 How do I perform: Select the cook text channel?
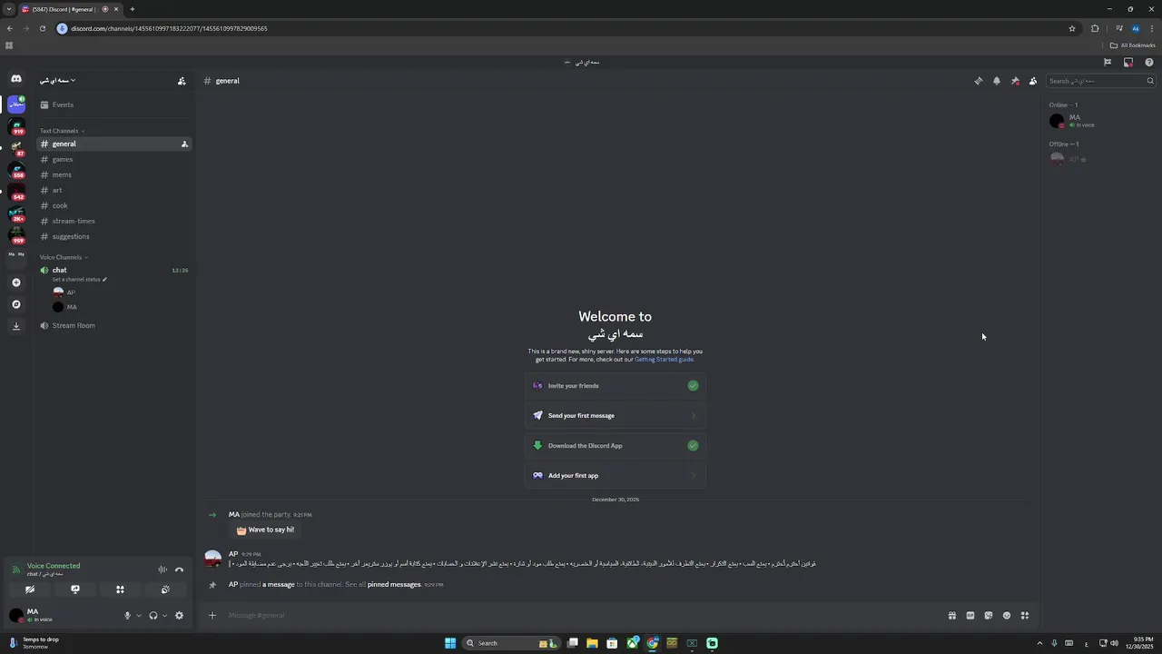pos(113,205)
